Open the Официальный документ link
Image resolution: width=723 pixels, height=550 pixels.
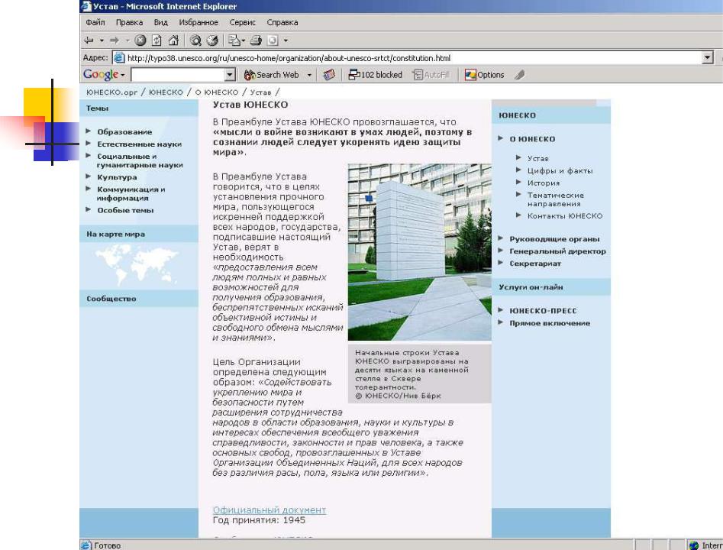[270, 510]
